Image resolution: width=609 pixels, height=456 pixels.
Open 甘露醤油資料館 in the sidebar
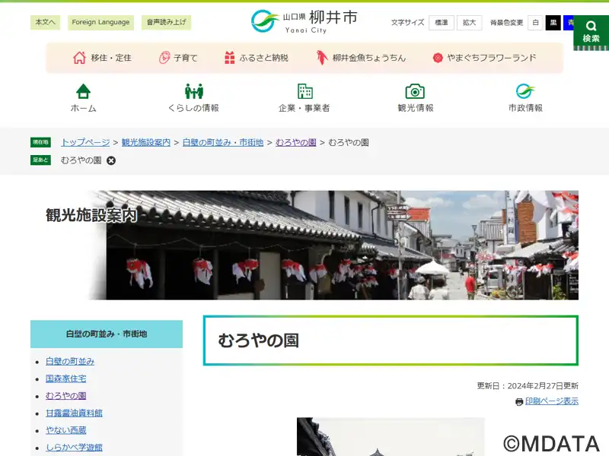pyautogui.click(x=74, y=413)
